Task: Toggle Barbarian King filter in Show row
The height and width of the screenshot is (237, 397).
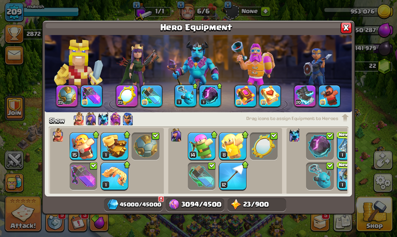Action: click(x=78, y=119)
